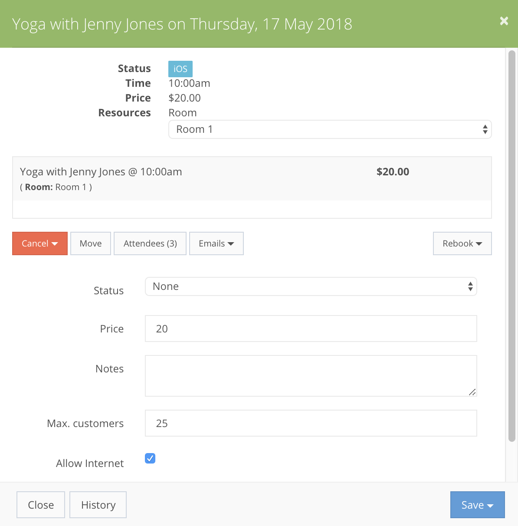
Task: Open the Cancel dropdown options
Action: tap(39, 243)
